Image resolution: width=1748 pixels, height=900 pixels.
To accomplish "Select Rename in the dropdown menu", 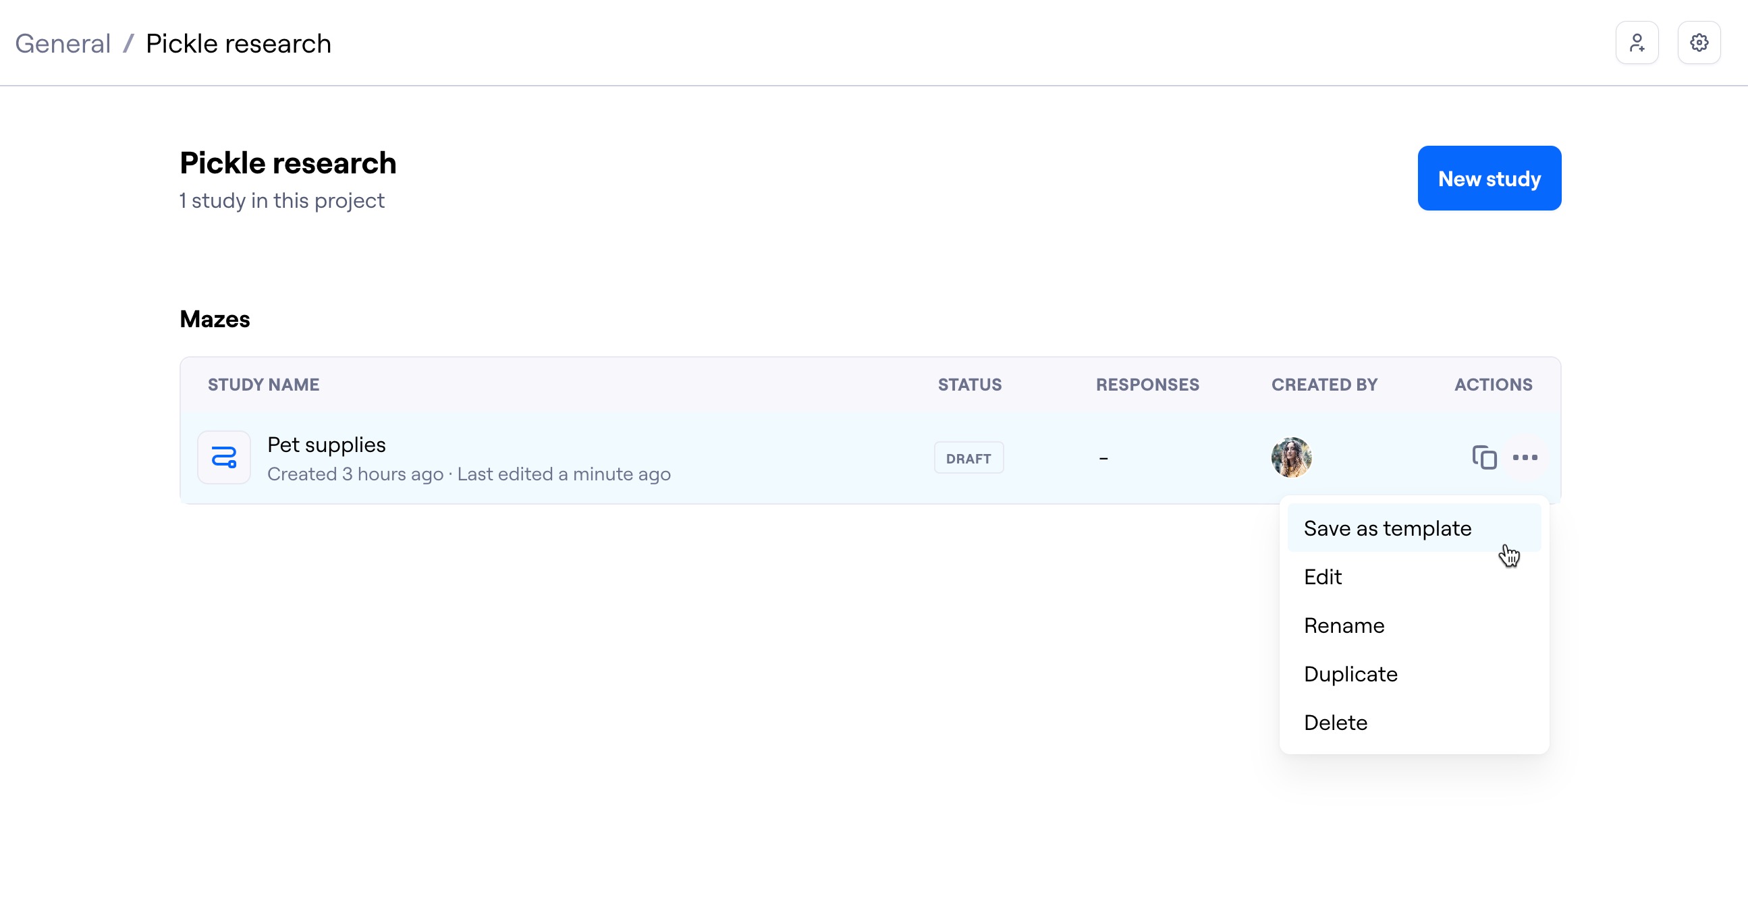I will pos(1344,625).
